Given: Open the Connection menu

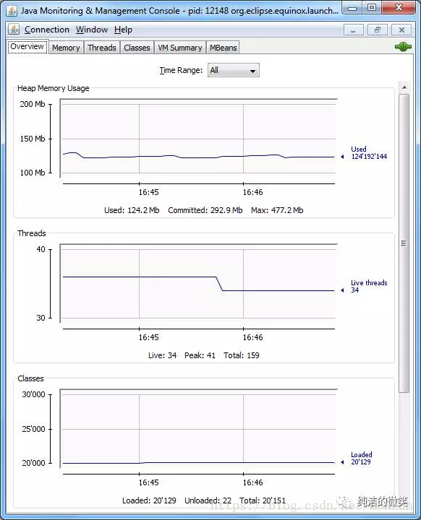Looking at the screenshot, I should click(x=47, y=30).
